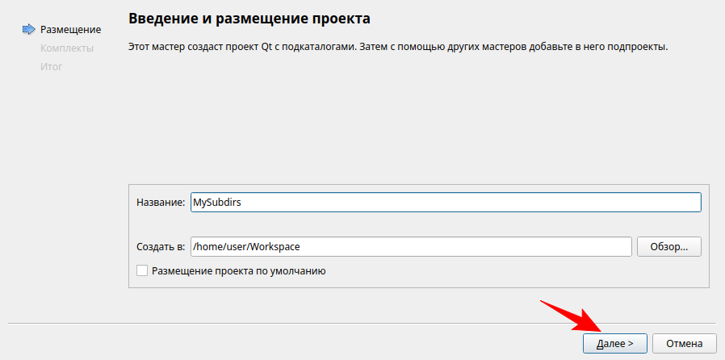
Task: Click the Название: field label
Action: [161, 203]
